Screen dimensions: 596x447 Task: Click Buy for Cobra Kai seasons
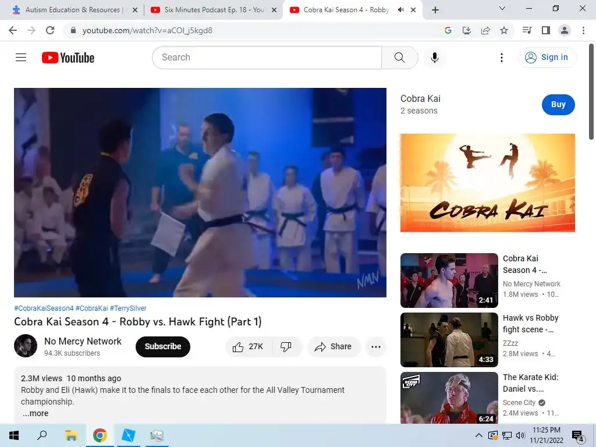pyautogui.click(x=558, y=105)
